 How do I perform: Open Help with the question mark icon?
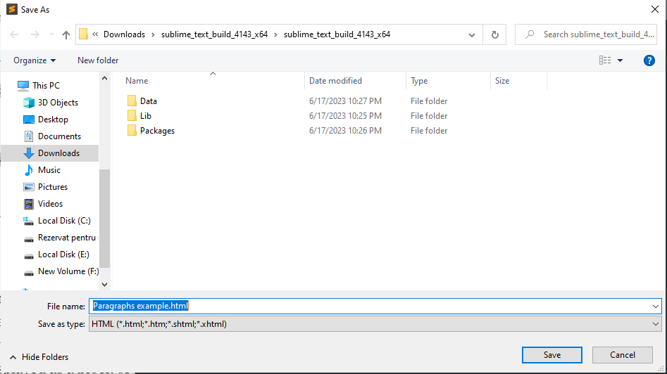649,60
